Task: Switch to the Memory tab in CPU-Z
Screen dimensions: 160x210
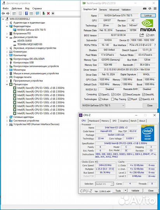Action: pos(105,121)
